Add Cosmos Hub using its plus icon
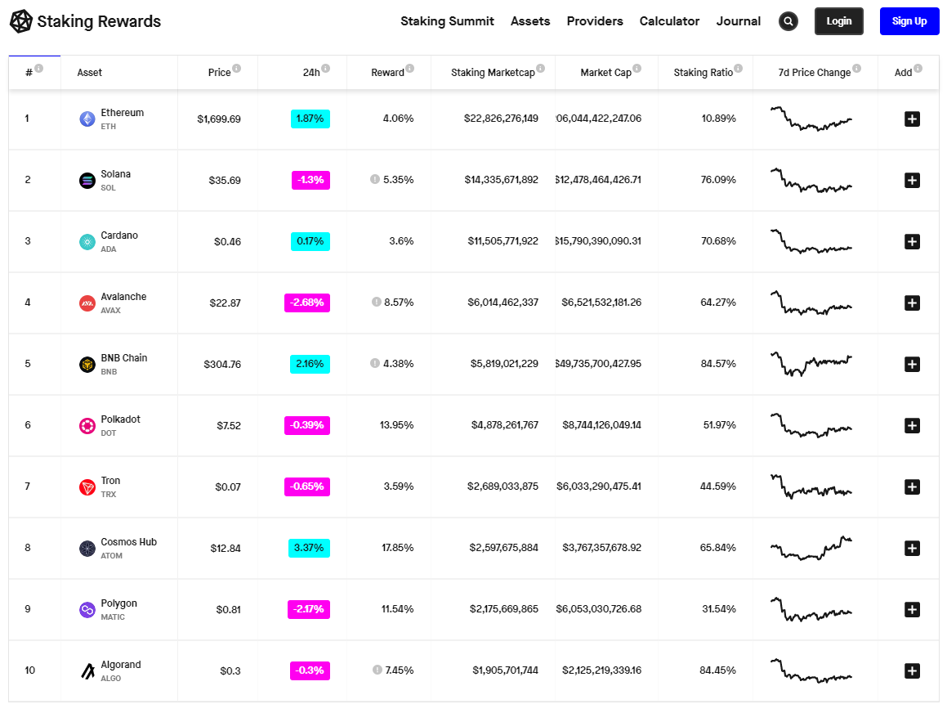947x704 pixels. (x=912, y=548)
